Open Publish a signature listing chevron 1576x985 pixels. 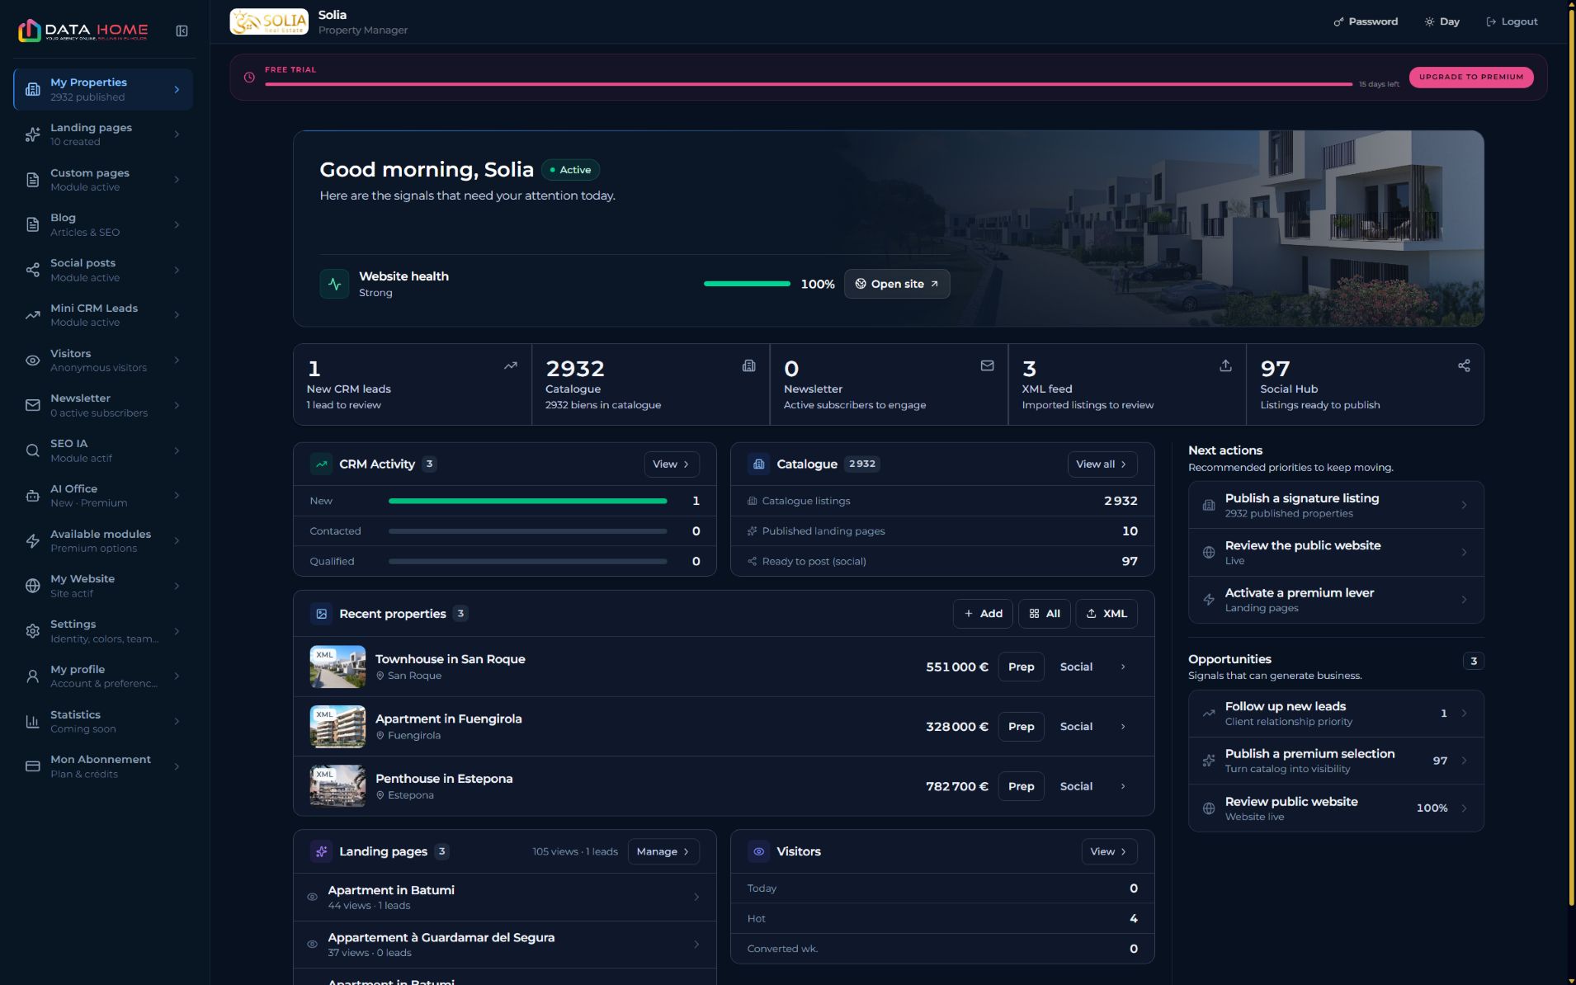(1464, 505)
